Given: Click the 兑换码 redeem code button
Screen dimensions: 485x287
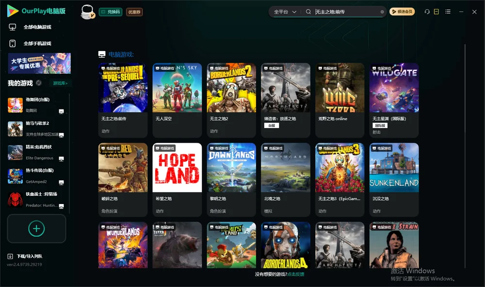Looking at the screenshot, I should point(111,12).
